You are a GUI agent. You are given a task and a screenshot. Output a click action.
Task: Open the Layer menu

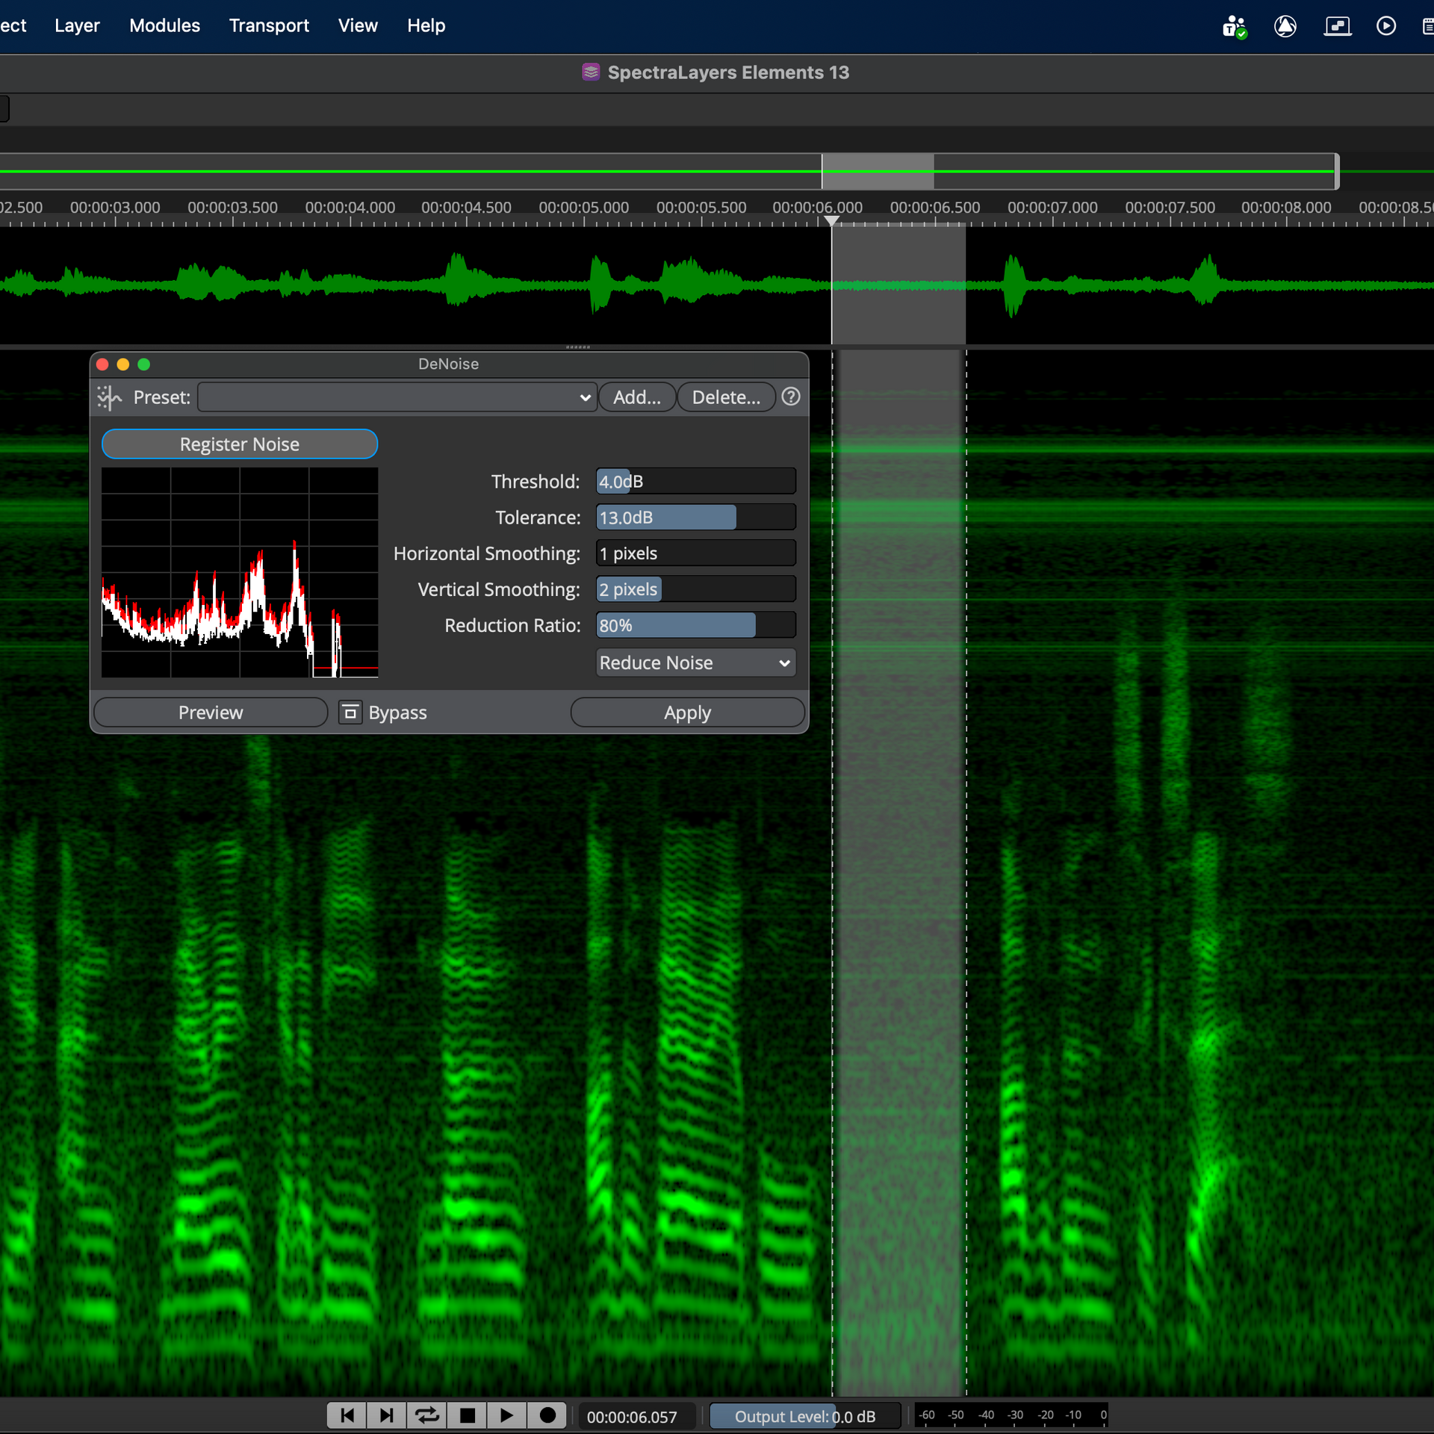click(x=77, y=26)
